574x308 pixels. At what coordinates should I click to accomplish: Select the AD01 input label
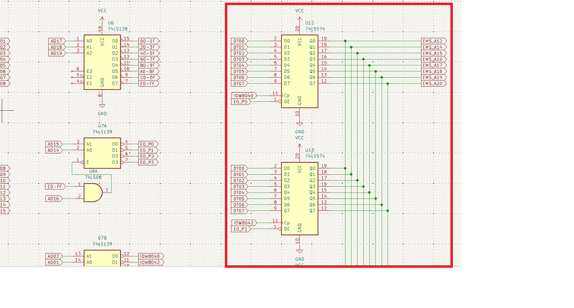54,262
